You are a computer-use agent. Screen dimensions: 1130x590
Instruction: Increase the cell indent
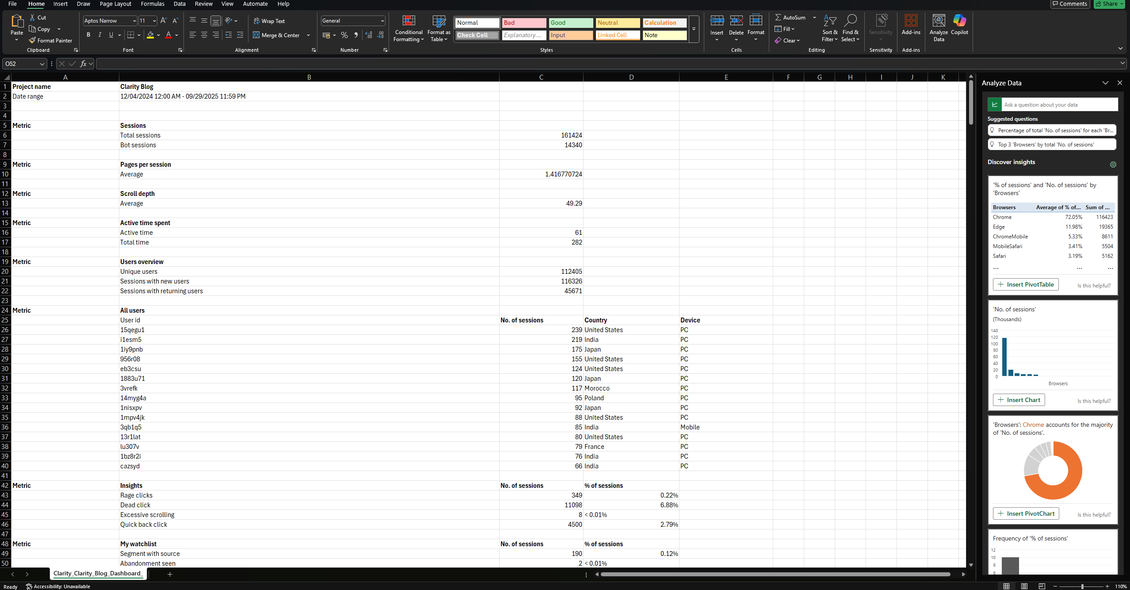(x=240, y=35)
